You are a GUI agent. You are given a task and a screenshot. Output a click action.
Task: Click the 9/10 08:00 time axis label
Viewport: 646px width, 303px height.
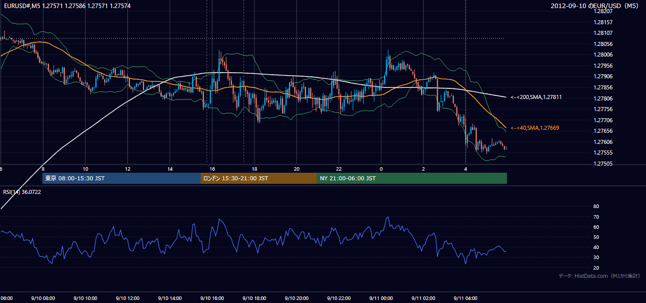pos(42,298)
